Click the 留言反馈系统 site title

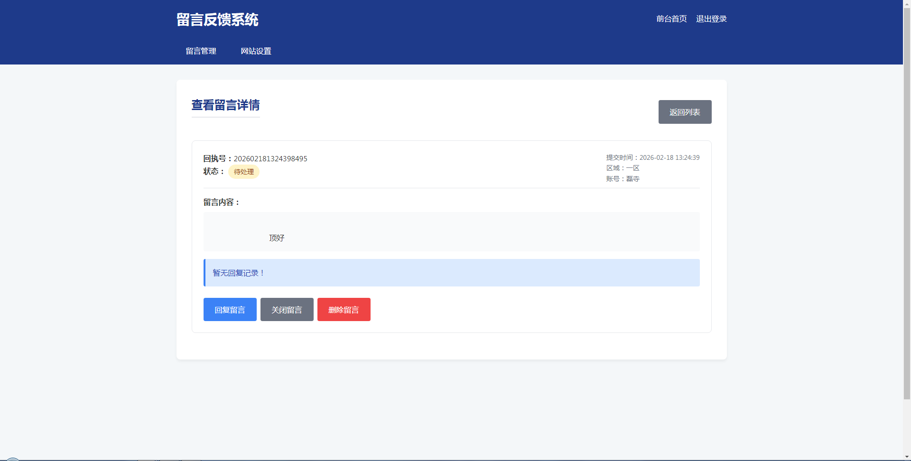217,19
